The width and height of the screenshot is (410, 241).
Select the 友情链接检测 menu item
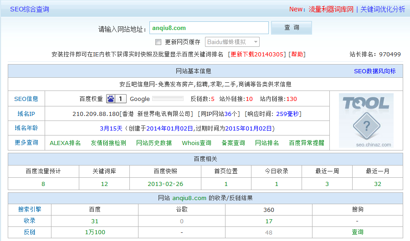click(108, 143)
